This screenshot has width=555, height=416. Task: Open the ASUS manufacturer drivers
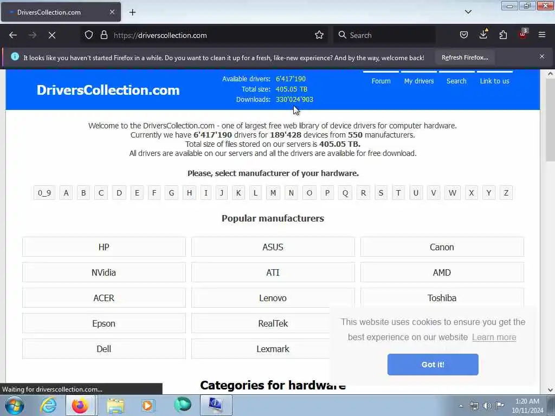click(273, 247)
